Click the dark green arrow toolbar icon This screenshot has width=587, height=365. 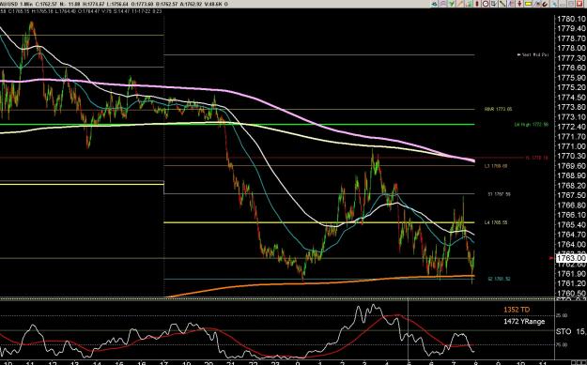coord(434,4)
